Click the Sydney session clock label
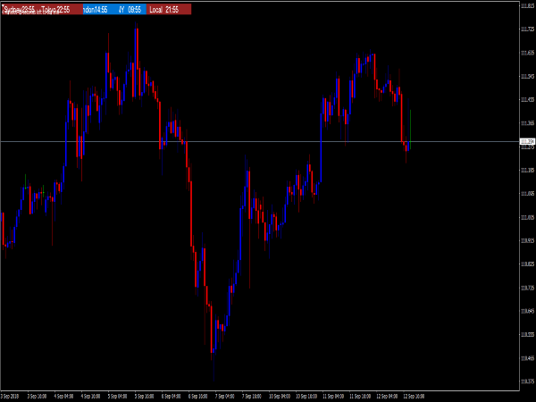Screen dimensions: 536x402 [20, 10]
